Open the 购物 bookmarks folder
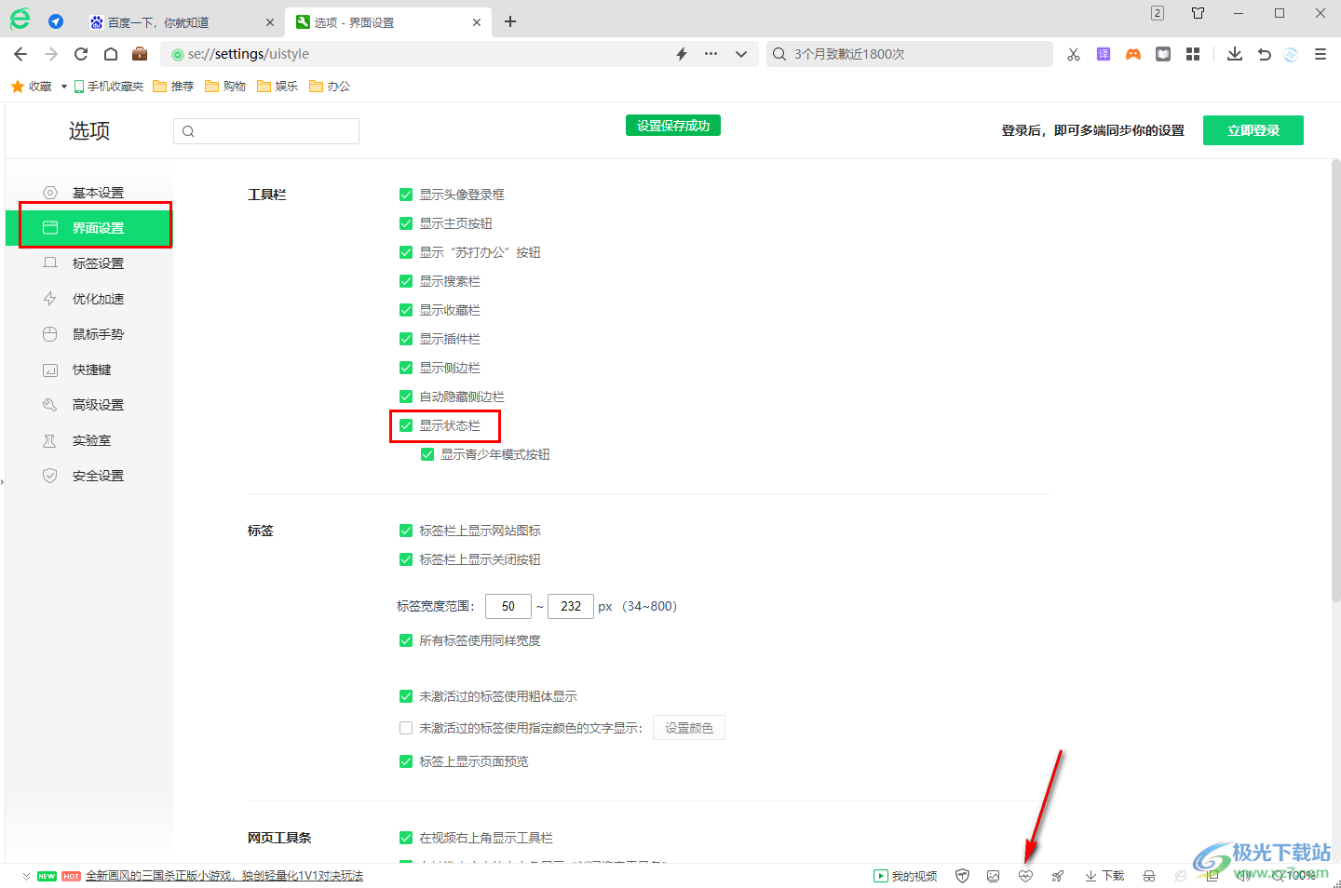Viewport: 1341px width, 888px height. click(225, 87)
